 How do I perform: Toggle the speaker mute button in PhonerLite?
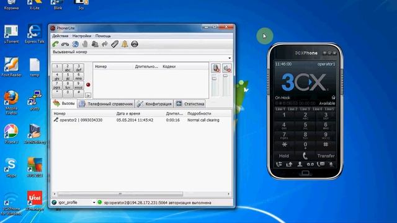click(x=227, y=68)
